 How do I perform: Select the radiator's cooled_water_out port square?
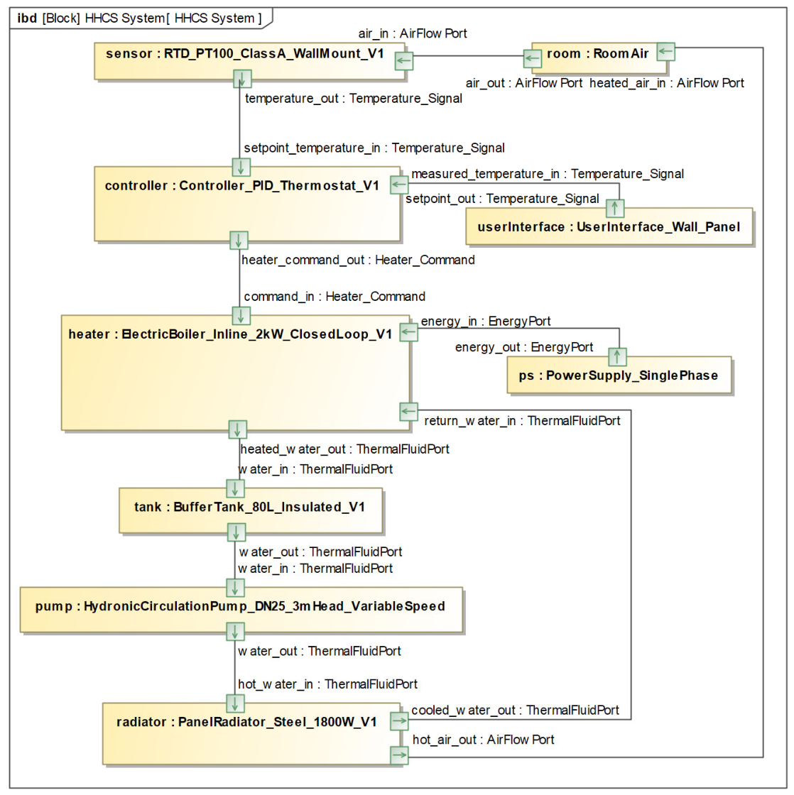coord(399,721)
